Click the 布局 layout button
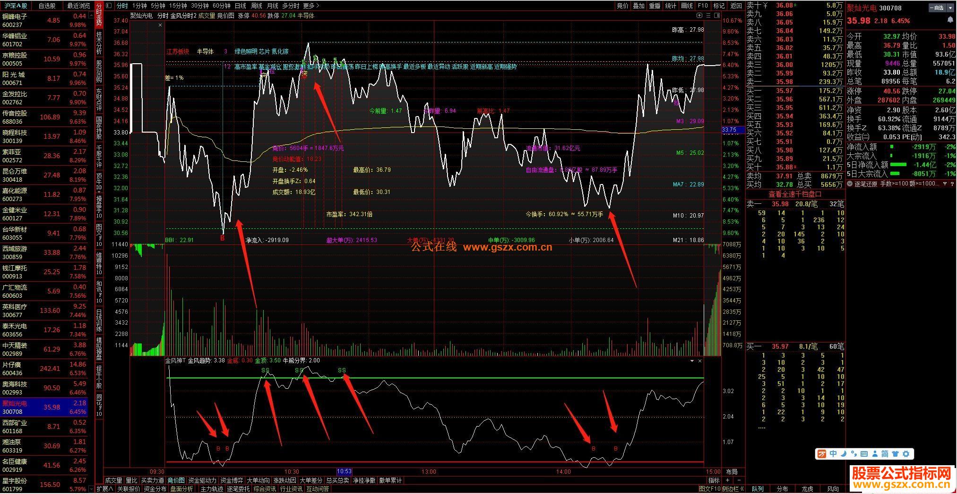 point(732,471)
